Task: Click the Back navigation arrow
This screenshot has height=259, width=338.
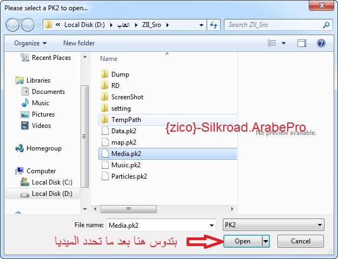Action: click(x=12, y=25)
